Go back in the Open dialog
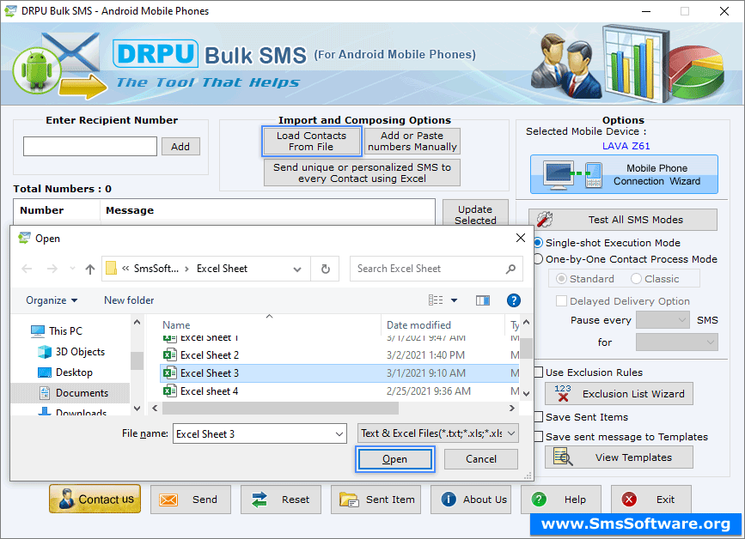Screen dimensions: 745x539 coord(27,269)
